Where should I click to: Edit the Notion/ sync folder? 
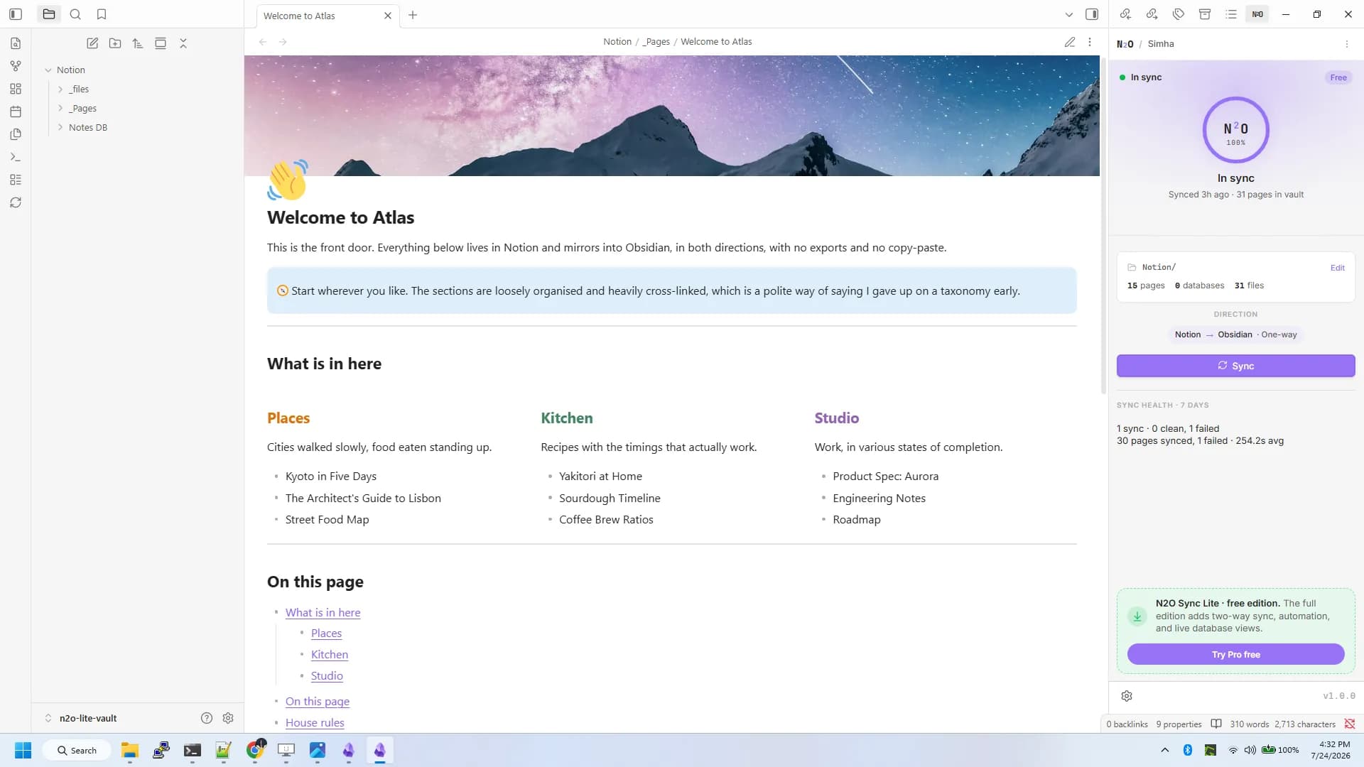point(1338,268)
